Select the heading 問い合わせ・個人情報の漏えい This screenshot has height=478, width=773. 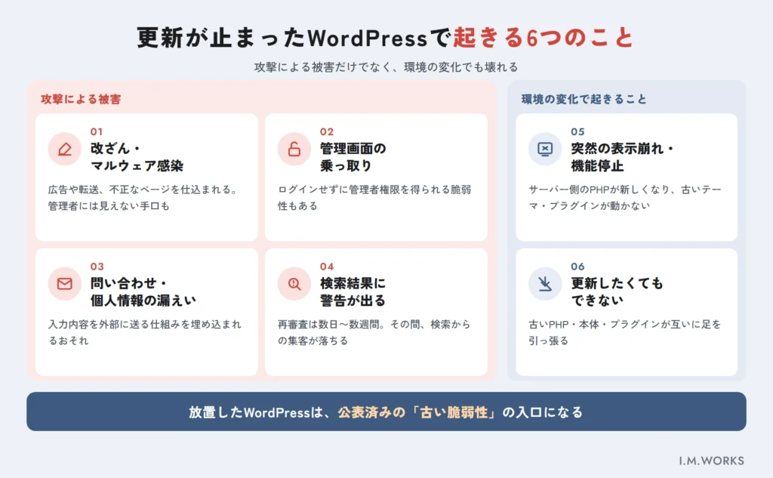tap(143, 291)
